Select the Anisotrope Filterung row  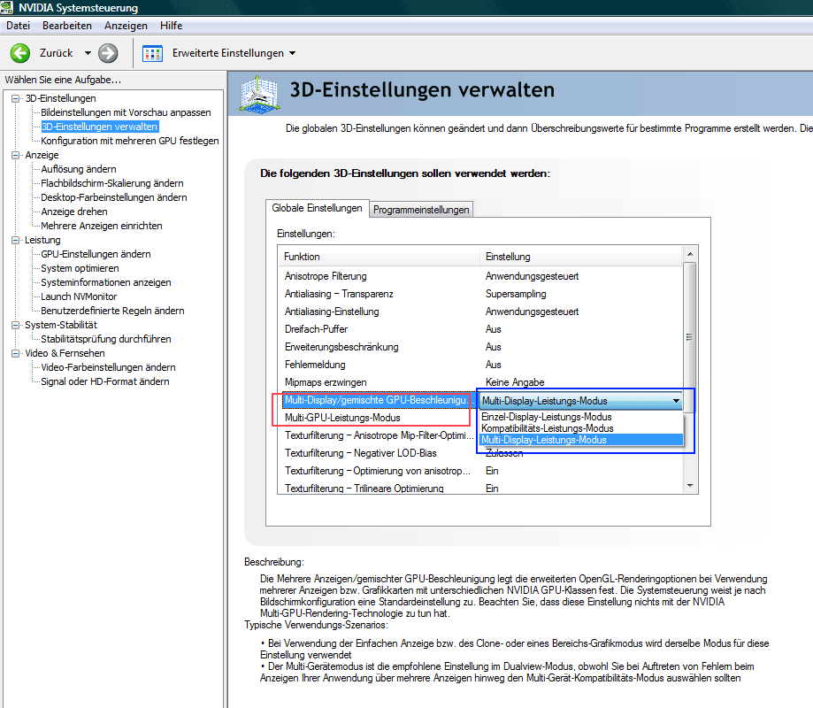coord(479,276)
